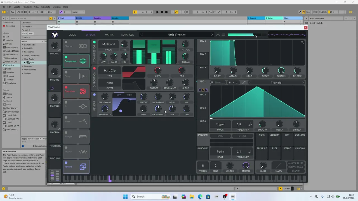
Task: Open the compressor Multiband mode selector
Action: [x=109, y=44]
